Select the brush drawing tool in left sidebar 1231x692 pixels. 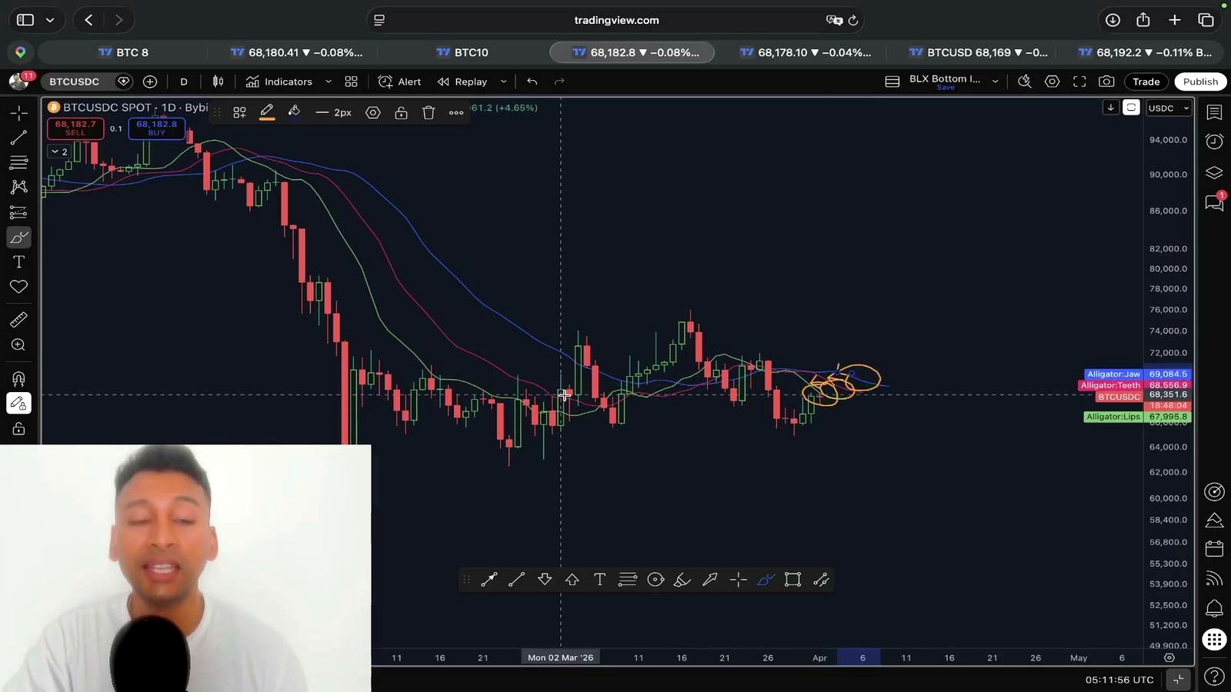(x=18, y=237)
